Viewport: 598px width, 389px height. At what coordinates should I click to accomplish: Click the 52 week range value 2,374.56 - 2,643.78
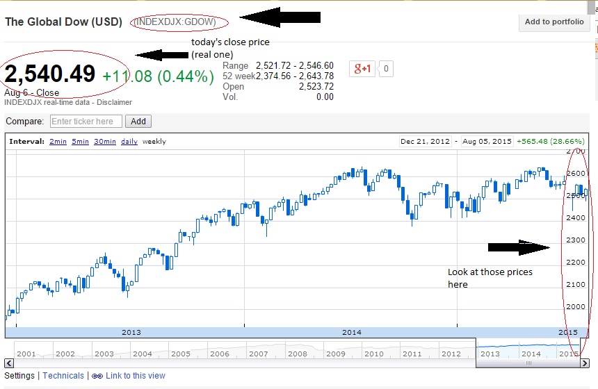click(295, 76)
